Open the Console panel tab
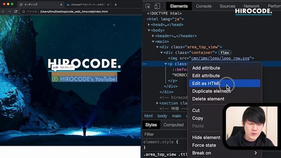The height and width of the screenshot is (158, 281). point(204,6)
